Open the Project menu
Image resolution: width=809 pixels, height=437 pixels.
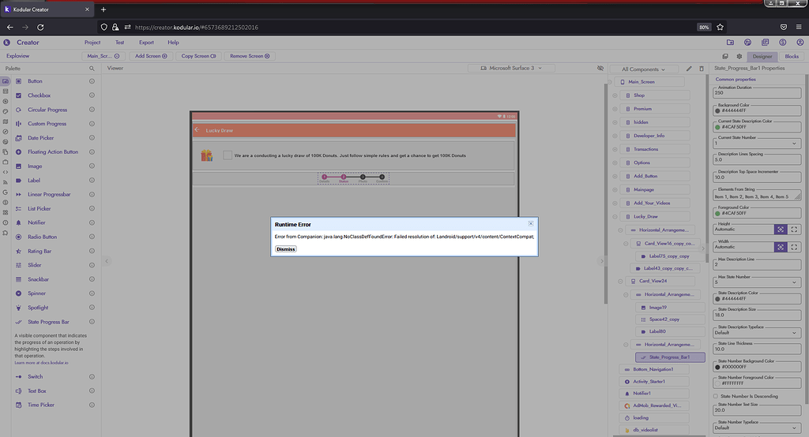92,43
